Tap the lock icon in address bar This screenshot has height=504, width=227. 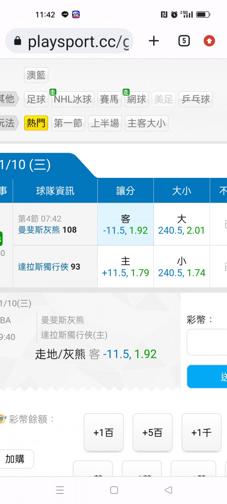18,41
